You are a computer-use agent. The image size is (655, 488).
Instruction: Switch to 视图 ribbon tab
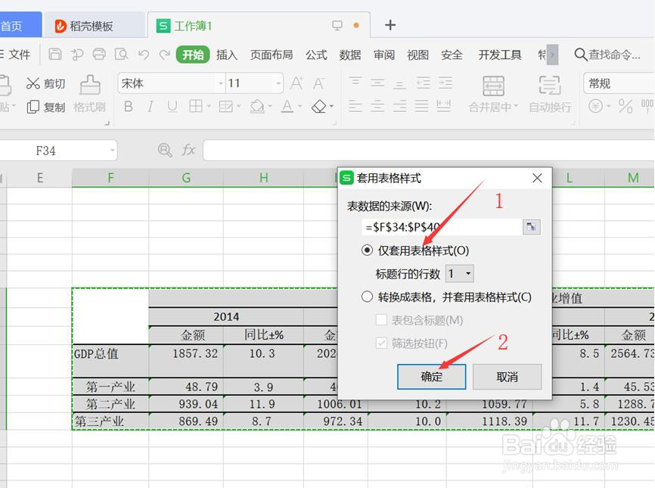click(418, 54)
